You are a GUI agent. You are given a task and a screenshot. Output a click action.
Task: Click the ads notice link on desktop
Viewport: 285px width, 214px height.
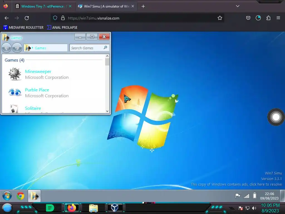click(x=236, y=184)
